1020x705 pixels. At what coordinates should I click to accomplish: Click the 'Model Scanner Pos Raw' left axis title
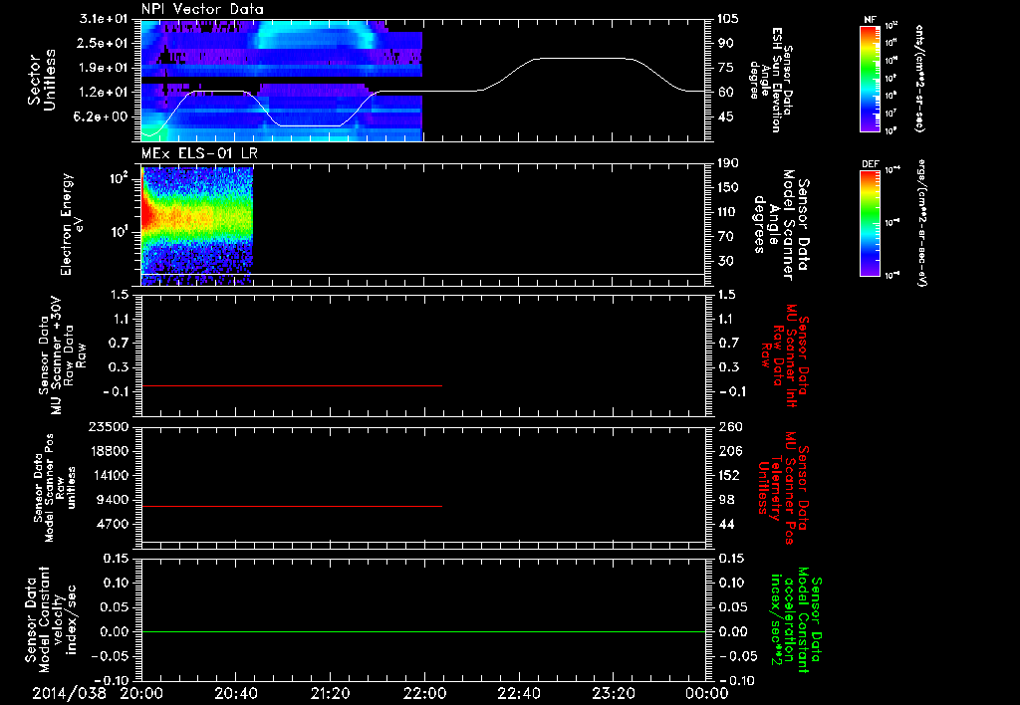(55, 488)
